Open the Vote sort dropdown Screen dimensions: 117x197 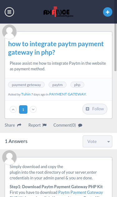[97, 141]
